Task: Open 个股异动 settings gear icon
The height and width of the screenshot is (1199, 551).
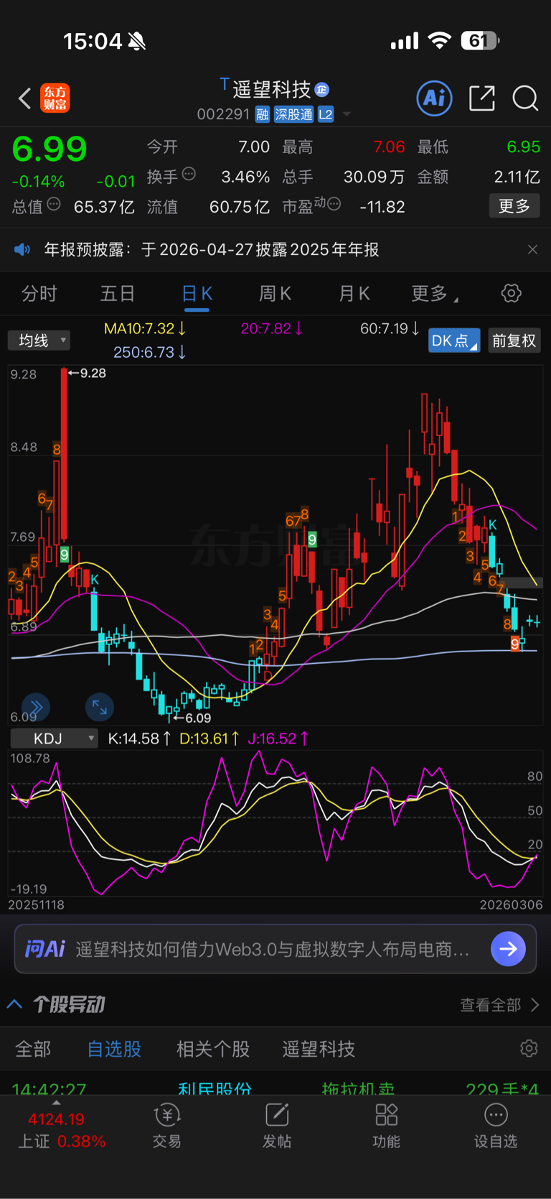Action: pos(529,1049)
